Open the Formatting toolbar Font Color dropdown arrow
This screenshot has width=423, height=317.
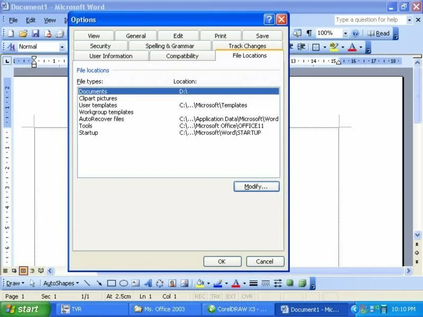click(x=361, y=47)
